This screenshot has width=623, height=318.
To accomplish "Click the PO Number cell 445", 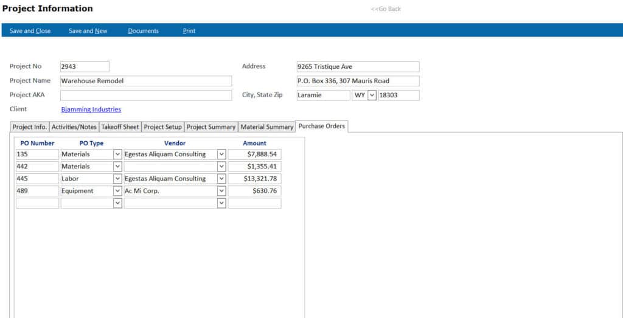I will pos(37,179).
